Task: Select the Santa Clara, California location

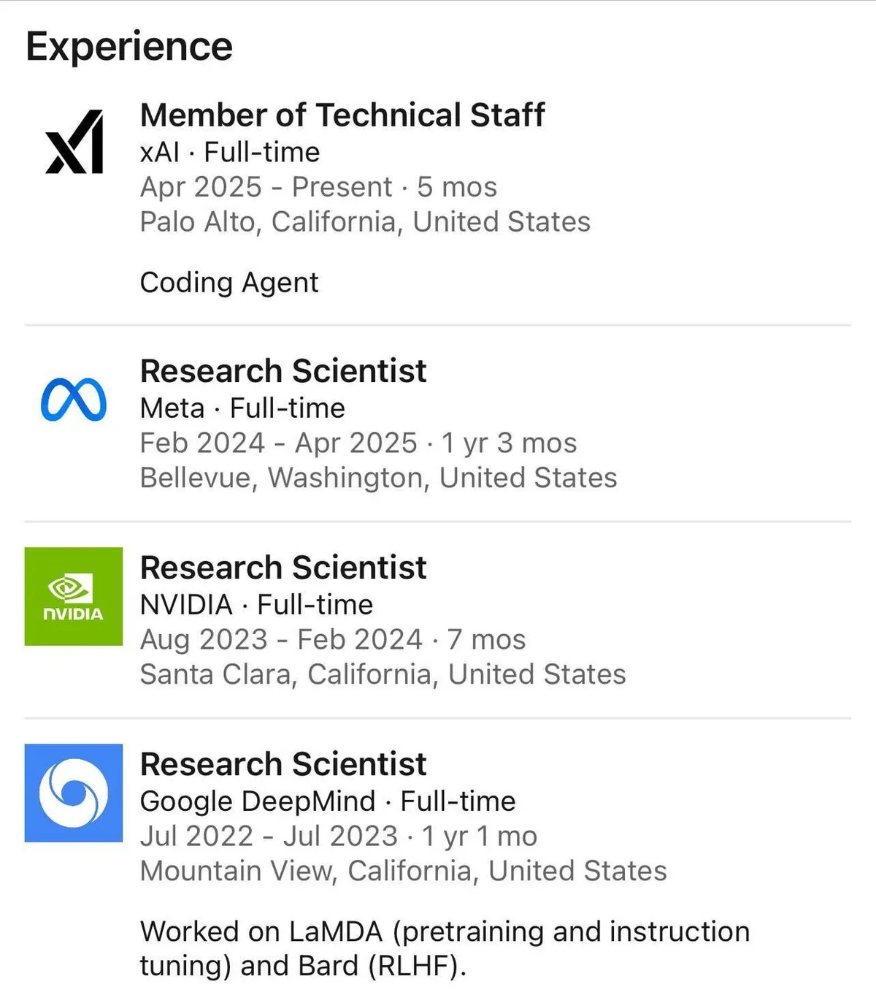Action: tap(383, 674)
